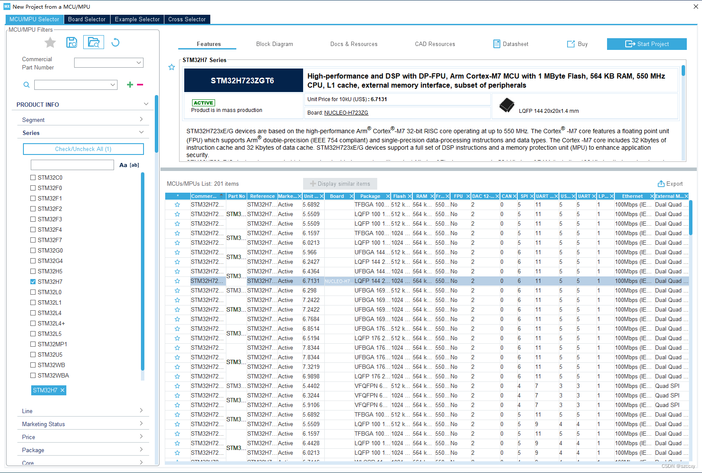702x473 pixels.
Task: Click the load saved search folder icon
Action: tap(94, 42)
